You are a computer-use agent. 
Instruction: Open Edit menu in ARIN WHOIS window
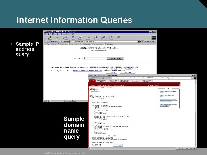(x=49, y=34)
